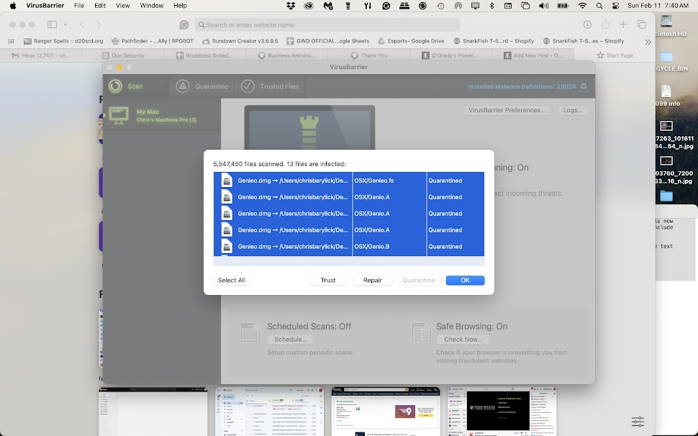
Task: Open Safari sidebar dropdown arrow
Action: click(x=65, y=24)
